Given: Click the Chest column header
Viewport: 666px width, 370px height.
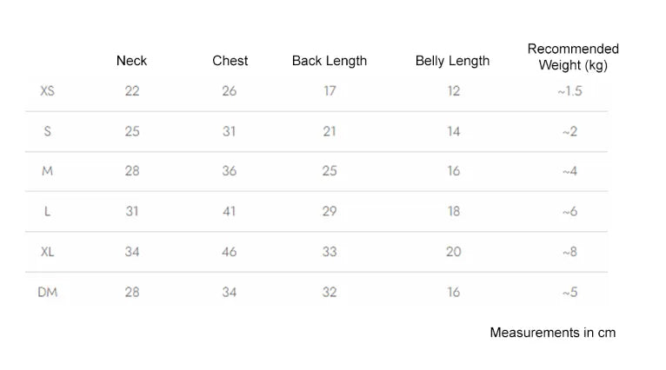Looking at the screenshot, I should coord(230,61).
